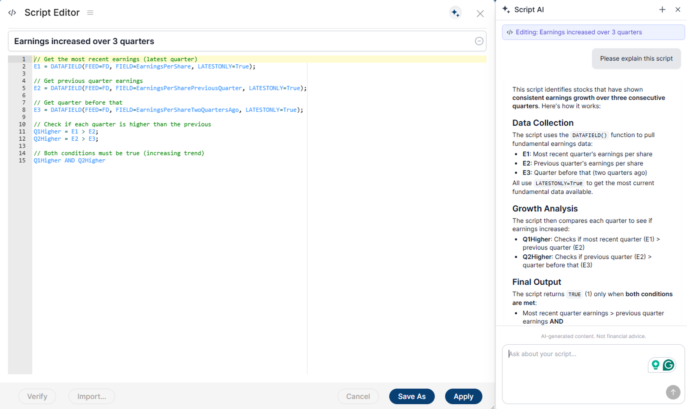Viewport: 687px width, 409px height.
Task: Click the circle minus icon beside script name
Action: tap(479, 41)
